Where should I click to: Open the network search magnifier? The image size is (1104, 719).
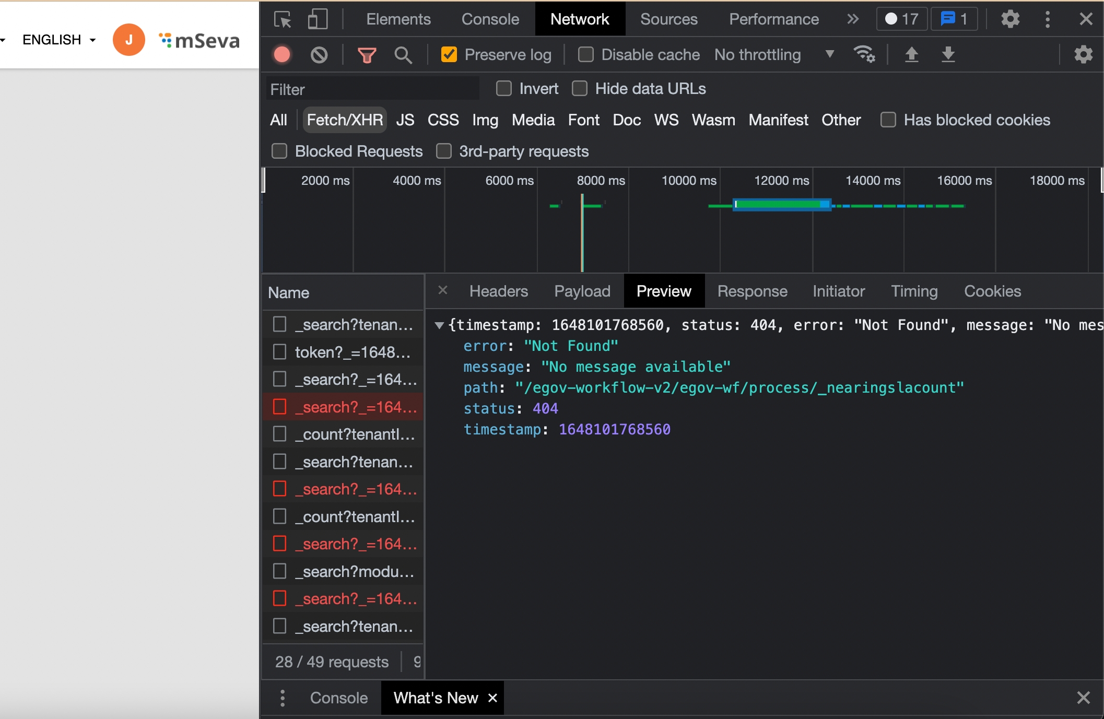point(403,55)
